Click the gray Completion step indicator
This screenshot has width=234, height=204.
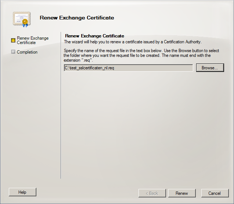[x=13, y=52]
